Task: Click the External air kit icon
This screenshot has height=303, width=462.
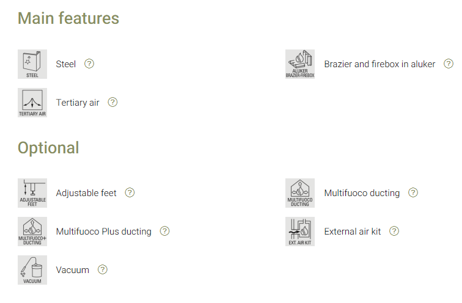Action: 300,232
